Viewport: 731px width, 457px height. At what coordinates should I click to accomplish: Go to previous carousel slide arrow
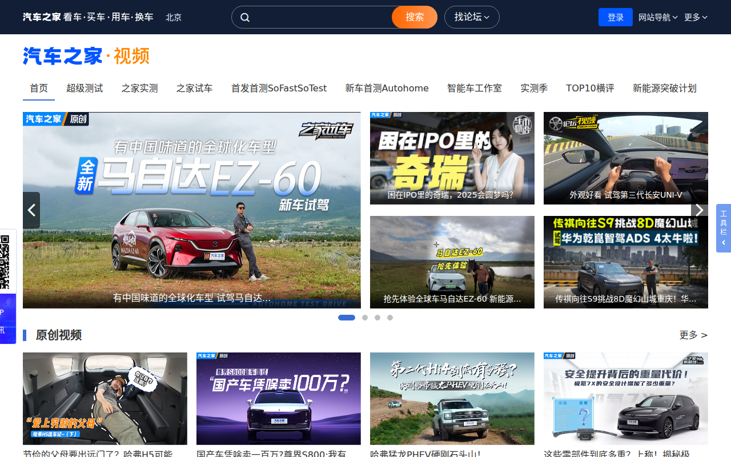click(31, 210)
